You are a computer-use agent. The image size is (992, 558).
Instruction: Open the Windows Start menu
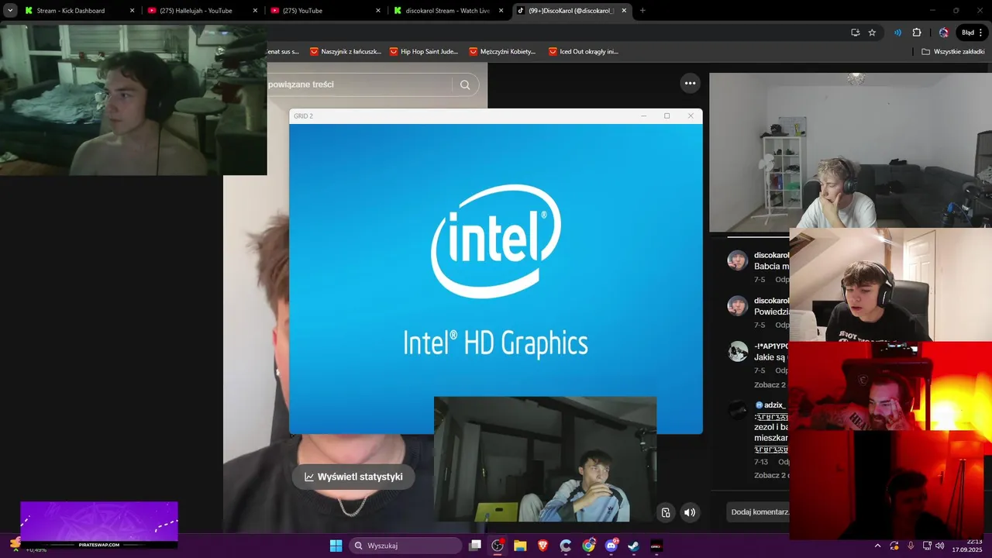point(336,546)
